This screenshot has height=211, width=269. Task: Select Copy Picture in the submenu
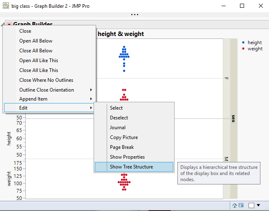[x=124, y=137]
